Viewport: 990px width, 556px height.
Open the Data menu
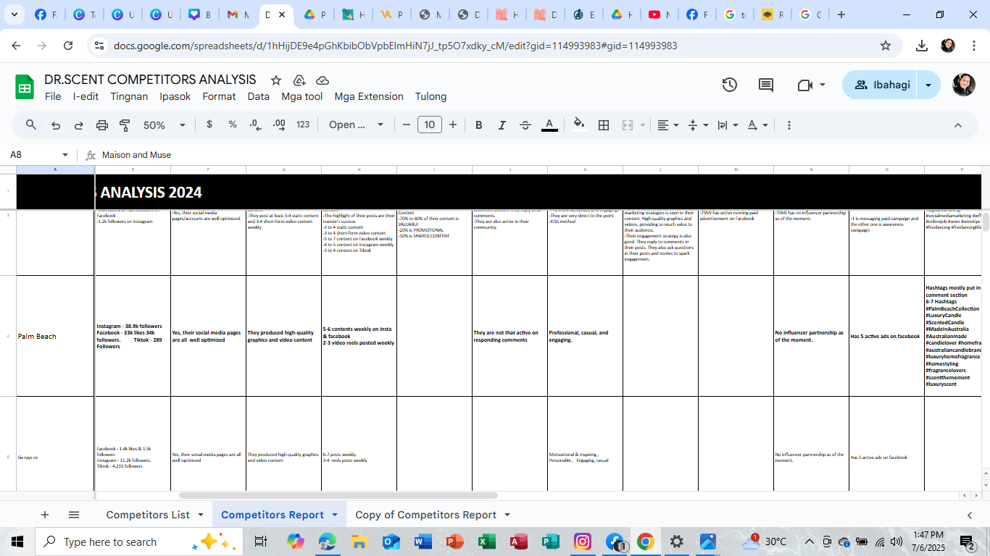tap(259, 96)
